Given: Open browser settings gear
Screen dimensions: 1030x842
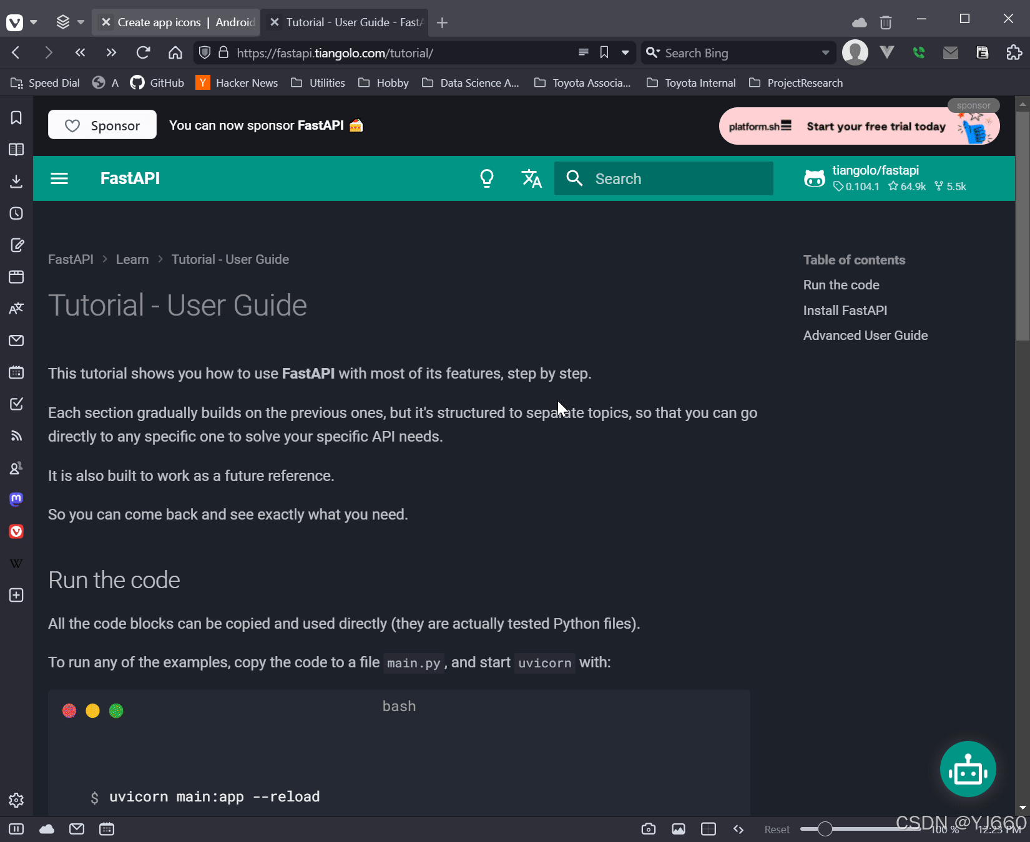Looking at the screenshot, I should click(x=16, y=800).
